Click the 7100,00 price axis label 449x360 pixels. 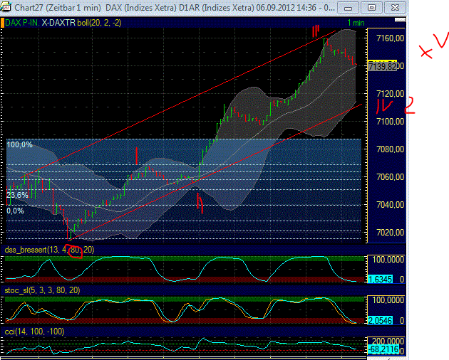390,122
